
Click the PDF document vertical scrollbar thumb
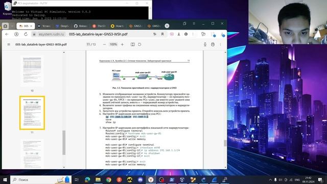point(225,143)
